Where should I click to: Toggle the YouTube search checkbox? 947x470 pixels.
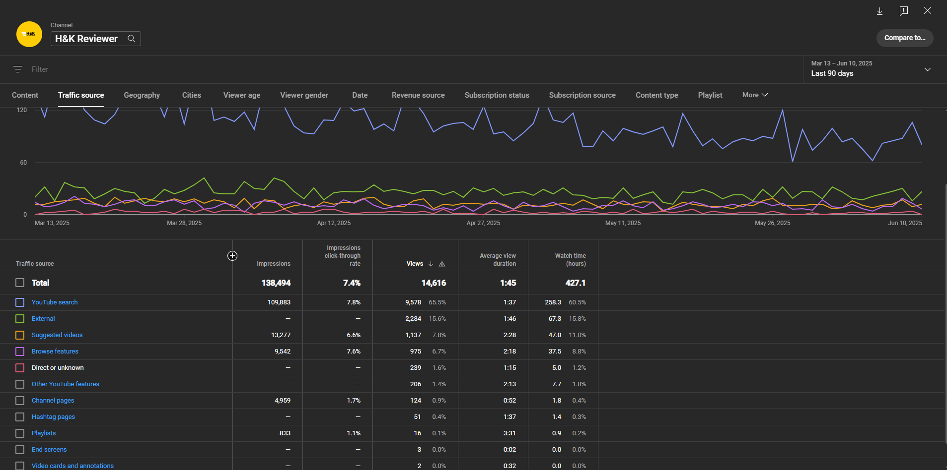[20, 302]
